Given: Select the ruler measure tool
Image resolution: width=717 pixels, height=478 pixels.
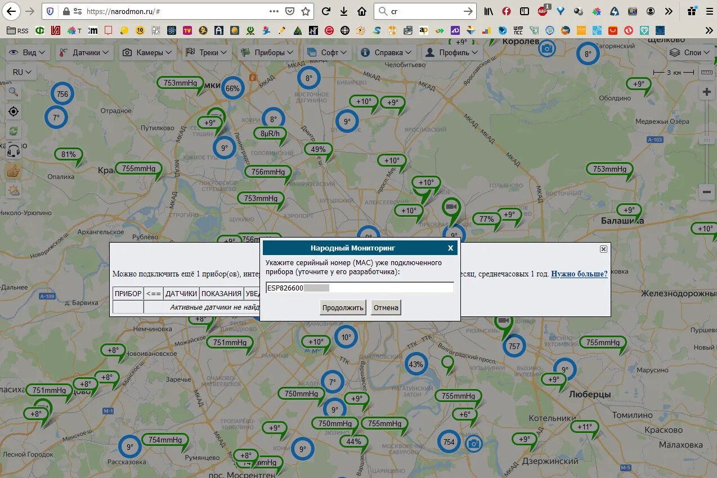Looking at the screenshot, I should [x=707, y=72].
